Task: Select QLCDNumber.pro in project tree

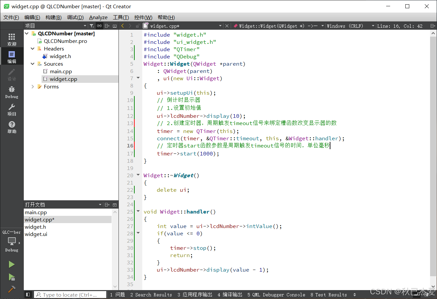Action: pos(65,41)
